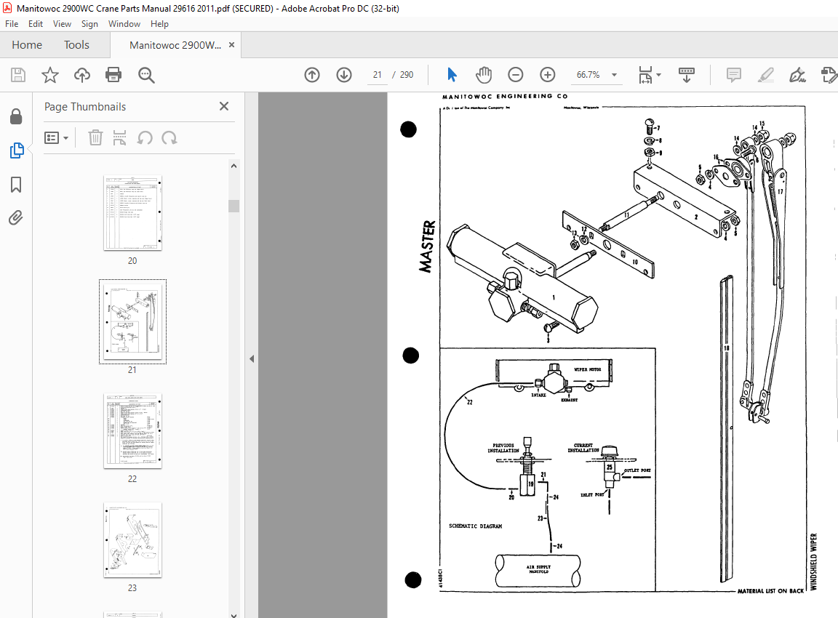Delete selected page thumbnail with trash icon
This screenshot has width=838, height=618.
coord(95,138)
